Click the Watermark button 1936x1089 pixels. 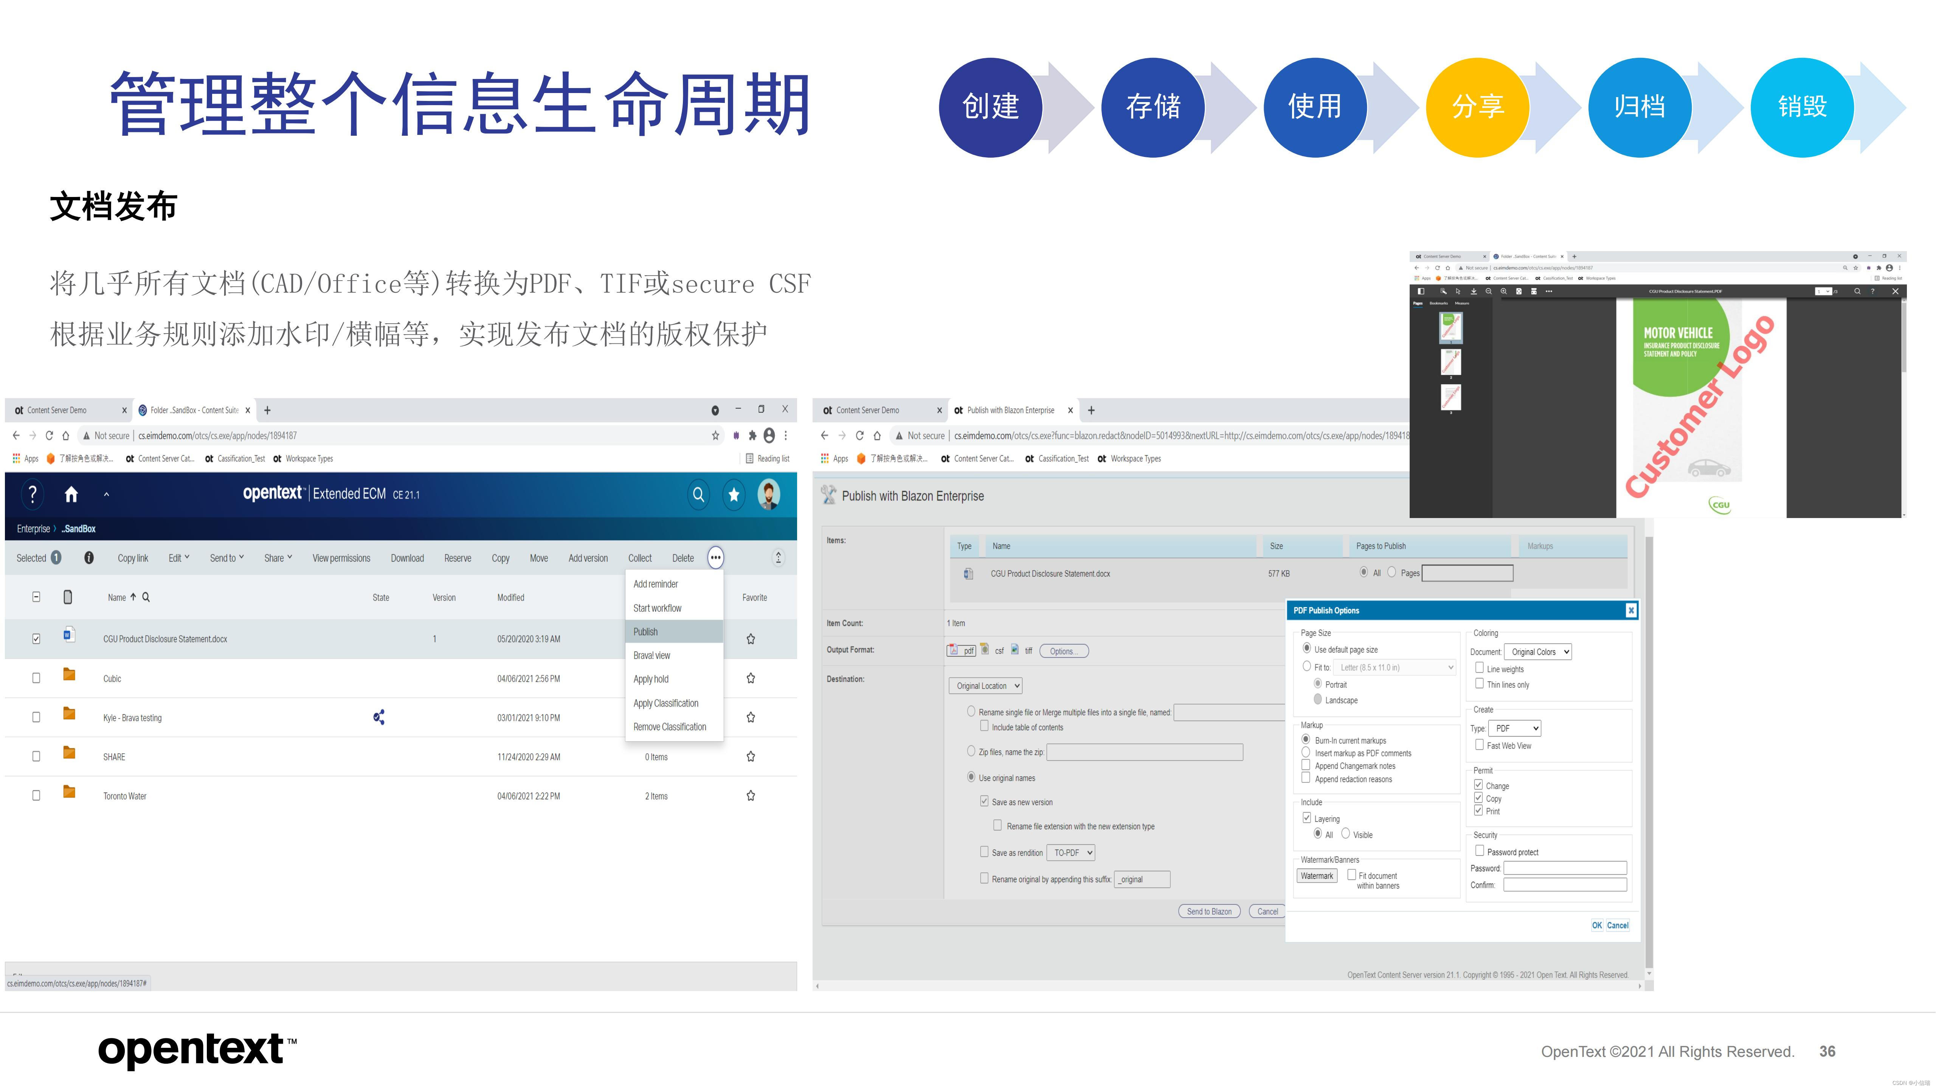coord(1317,876)
